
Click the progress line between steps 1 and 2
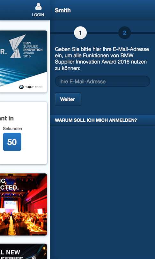tap(102, 33)
